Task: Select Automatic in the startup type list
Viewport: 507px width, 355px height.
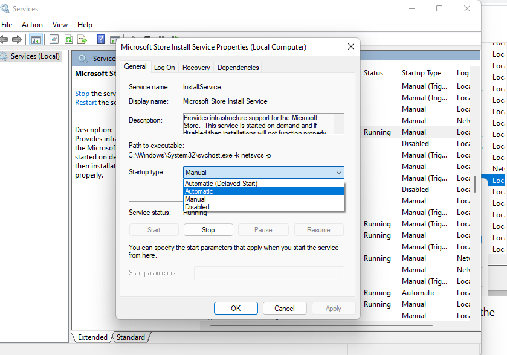Action: [x=263, y=191]
